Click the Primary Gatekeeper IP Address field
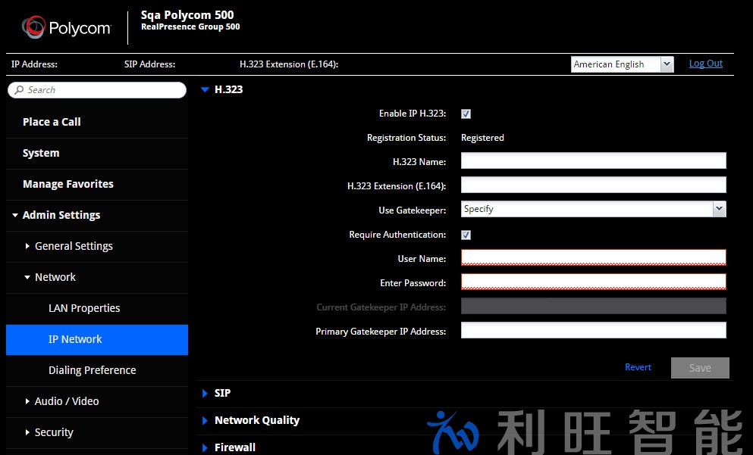This screenshot has width=753, height=455. pyautogui.click(x=594, y=330)
